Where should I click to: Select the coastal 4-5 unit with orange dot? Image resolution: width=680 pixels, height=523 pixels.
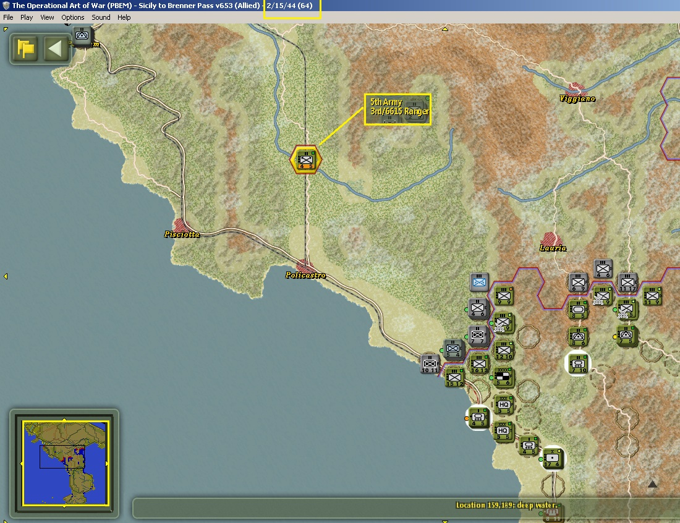(478, 418)
